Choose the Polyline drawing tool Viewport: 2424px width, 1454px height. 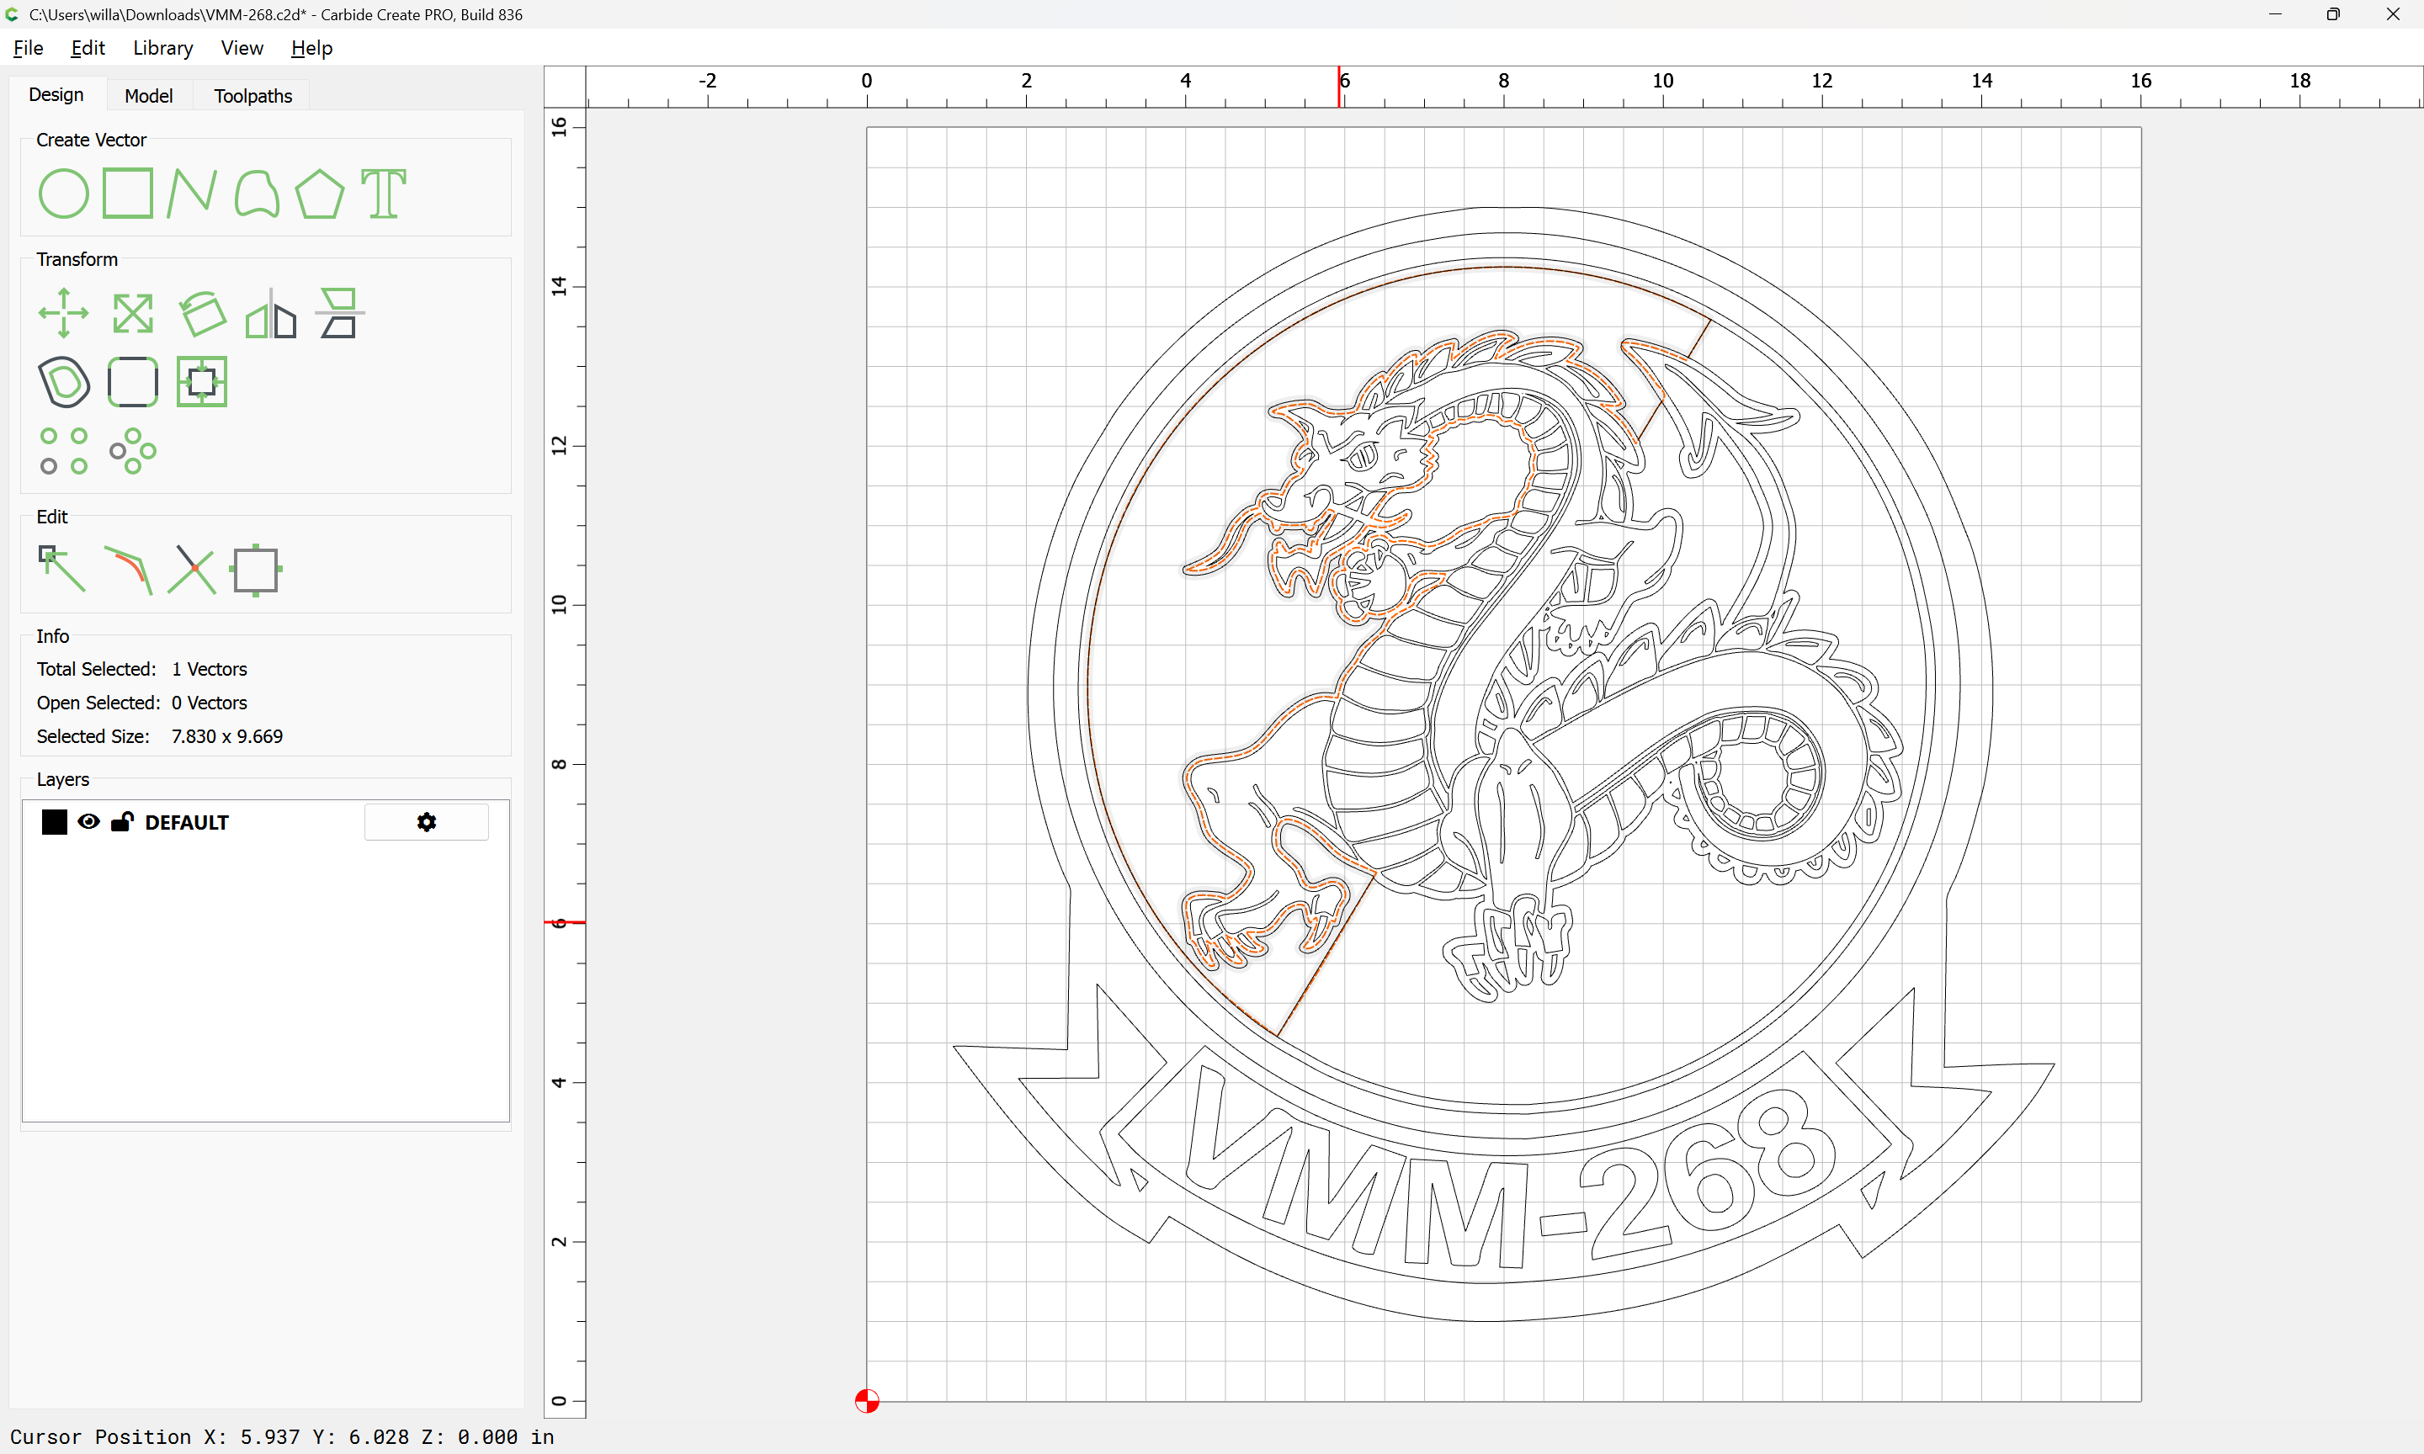pyautogui.click(x=191, y=193)
